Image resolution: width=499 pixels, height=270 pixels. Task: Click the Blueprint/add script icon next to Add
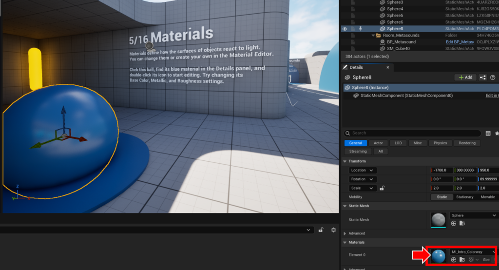[x=482, y=77]
